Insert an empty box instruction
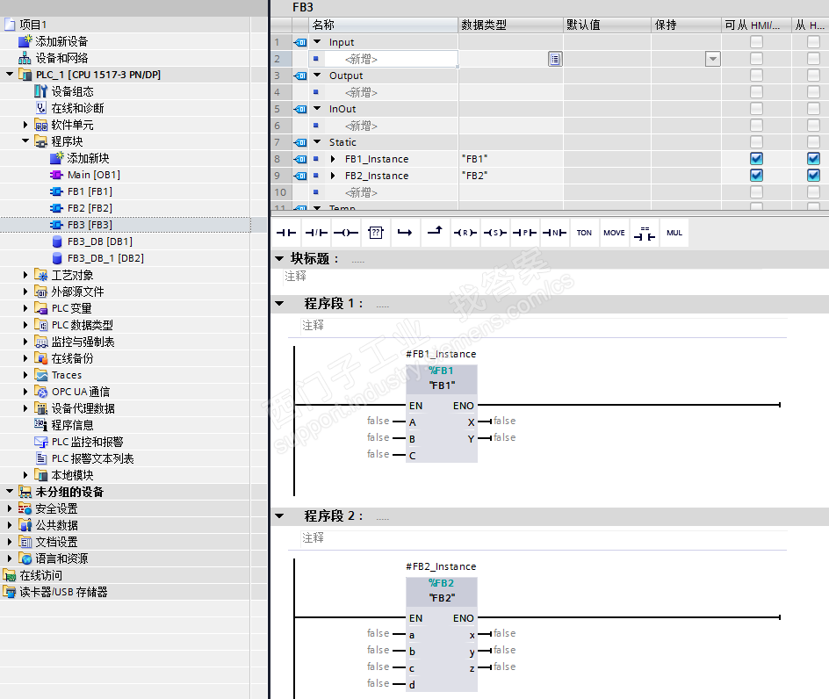 [x=375, y=233]
